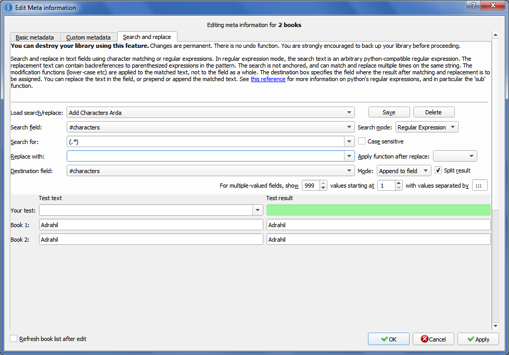Cancel the metadata edit
Screen dimensions: 509x355
pos(434,339)
